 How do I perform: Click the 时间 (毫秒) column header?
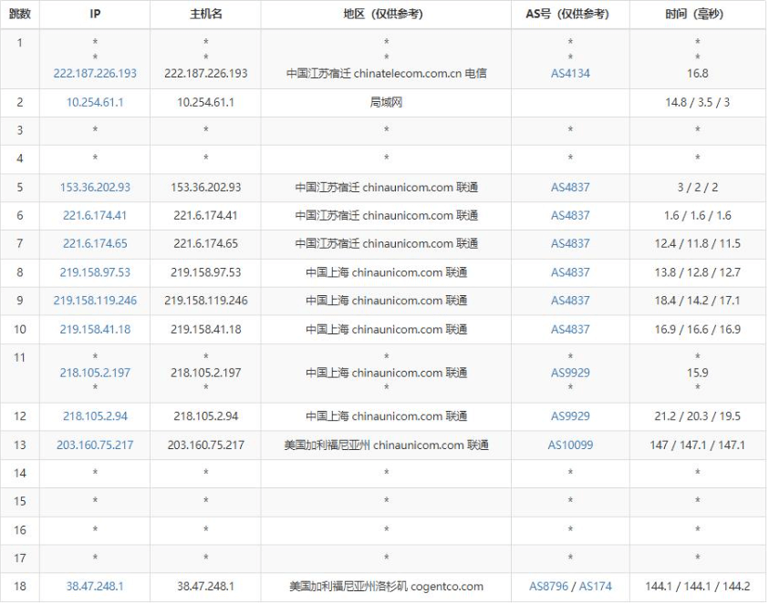[697, 15]
